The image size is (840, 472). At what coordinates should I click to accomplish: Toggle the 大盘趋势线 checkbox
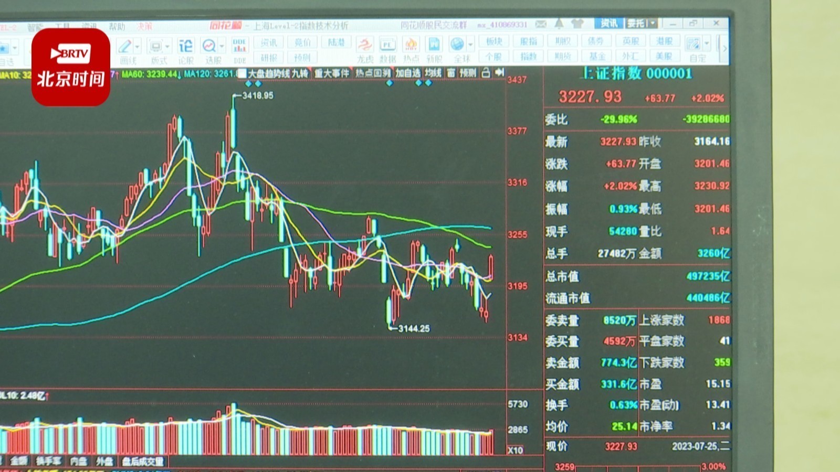click(243, 73)
